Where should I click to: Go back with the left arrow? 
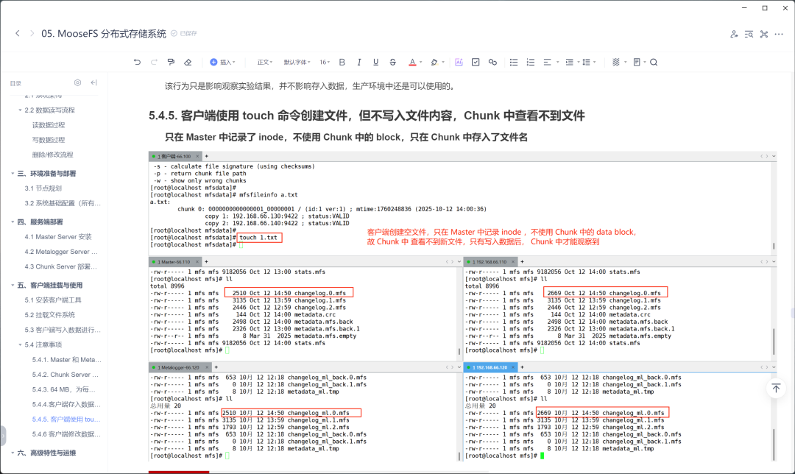tap(18, 33)
